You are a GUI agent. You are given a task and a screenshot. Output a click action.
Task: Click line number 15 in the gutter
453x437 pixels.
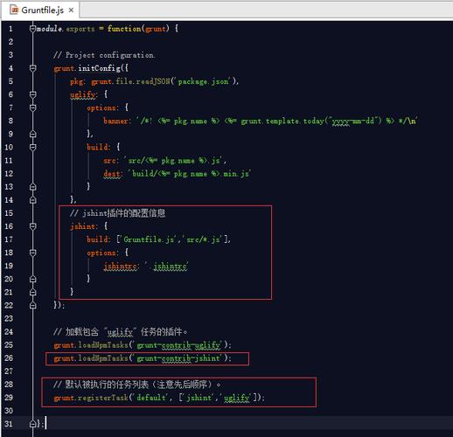(x=9, y=213)
